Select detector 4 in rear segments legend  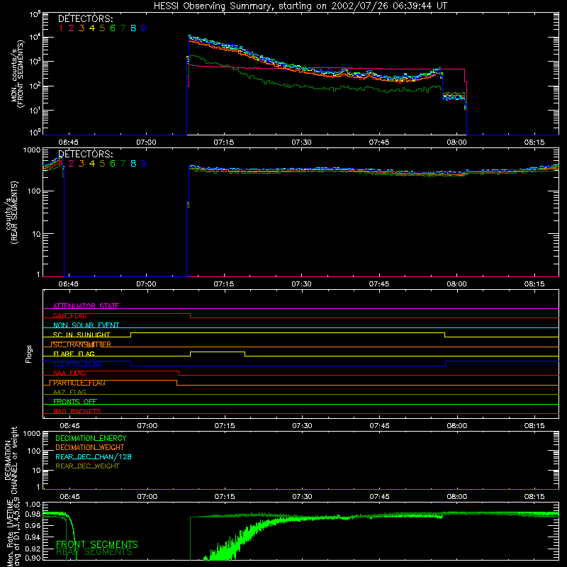click(92, 164)
